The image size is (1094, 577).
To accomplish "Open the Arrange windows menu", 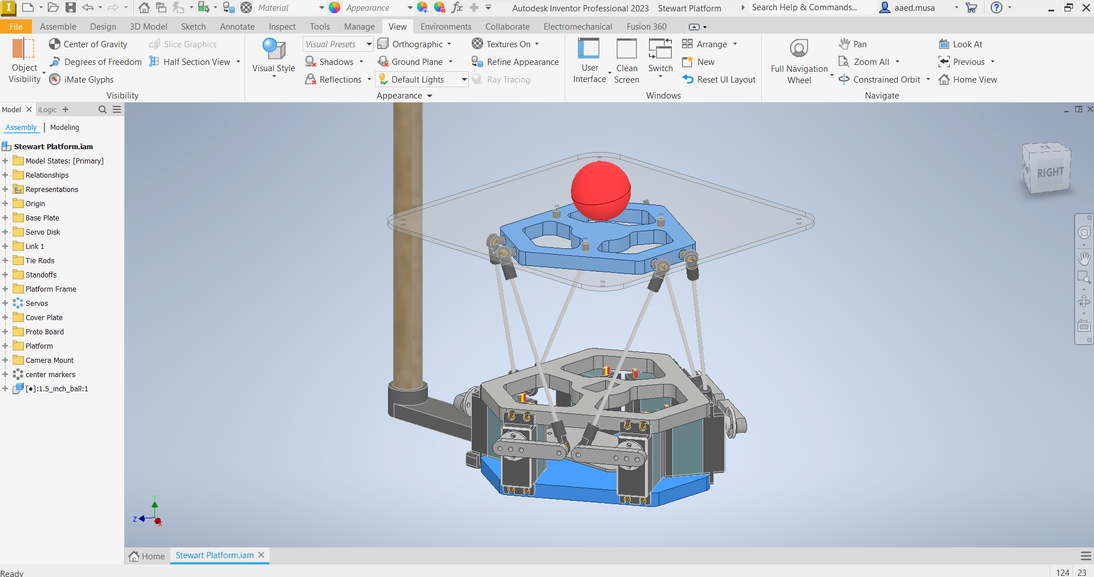I will pyautogui.click(x=709, y=44).
